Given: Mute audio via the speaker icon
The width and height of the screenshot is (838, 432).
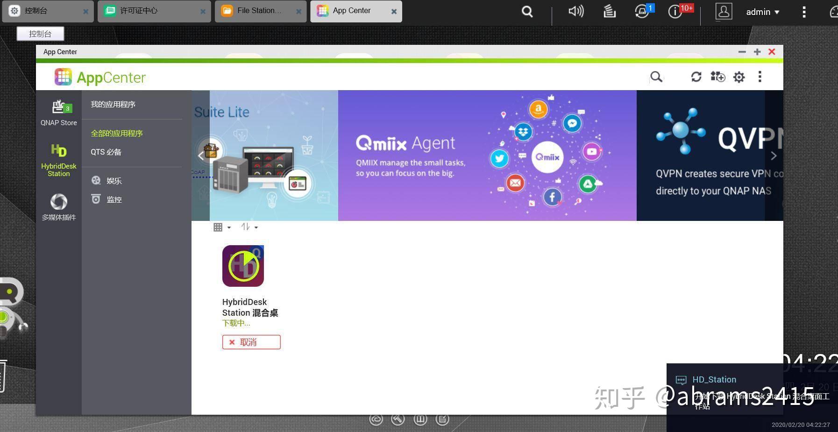Looking at the screenshot, I should point(575,12).
